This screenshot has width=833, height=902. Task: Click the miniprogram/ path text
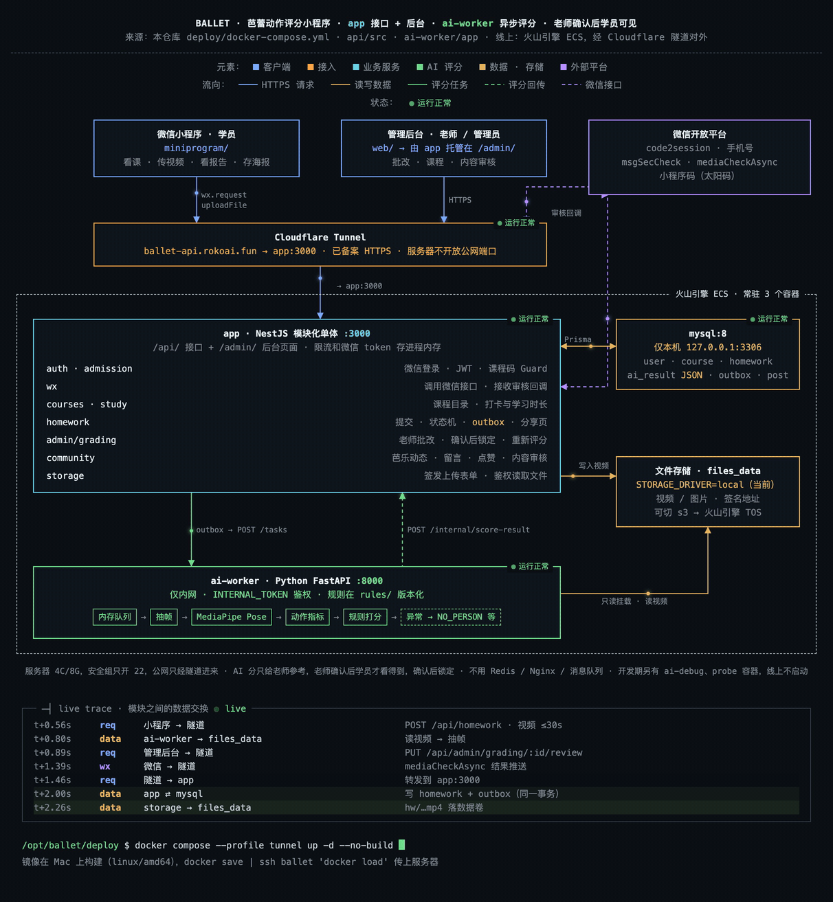[197, 148]
